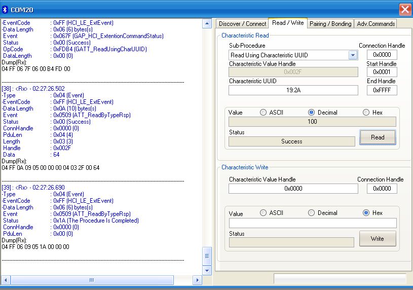
Task: Click the dump line 04 FF 06 7F 06 00 B4 FD 00
Action: point(36,69)
